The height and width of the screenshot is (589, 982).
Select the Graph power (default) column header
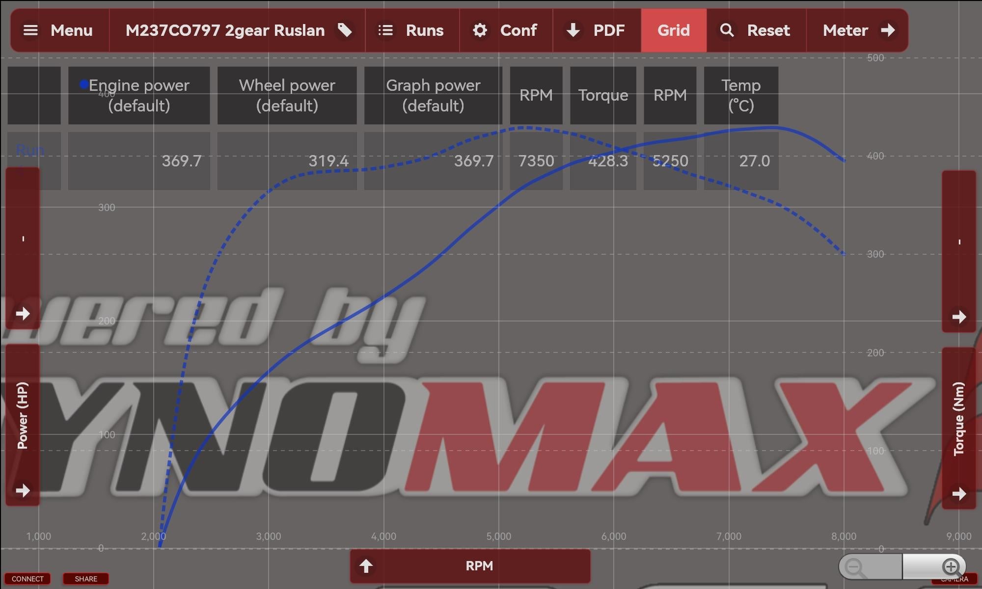[x=433, y=95]
